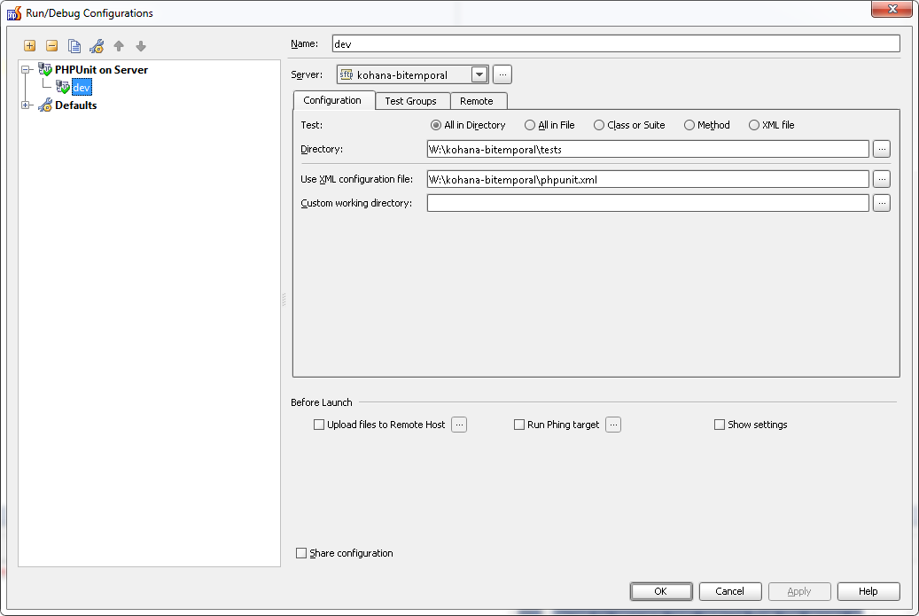Open the Server dropdown arrow
919x616 pixels.
click(479, 74)
